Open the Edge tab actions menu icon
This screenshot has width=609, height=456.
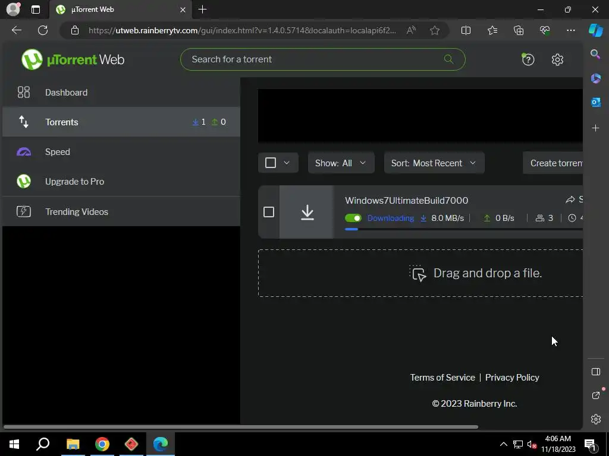coord(35,9)
